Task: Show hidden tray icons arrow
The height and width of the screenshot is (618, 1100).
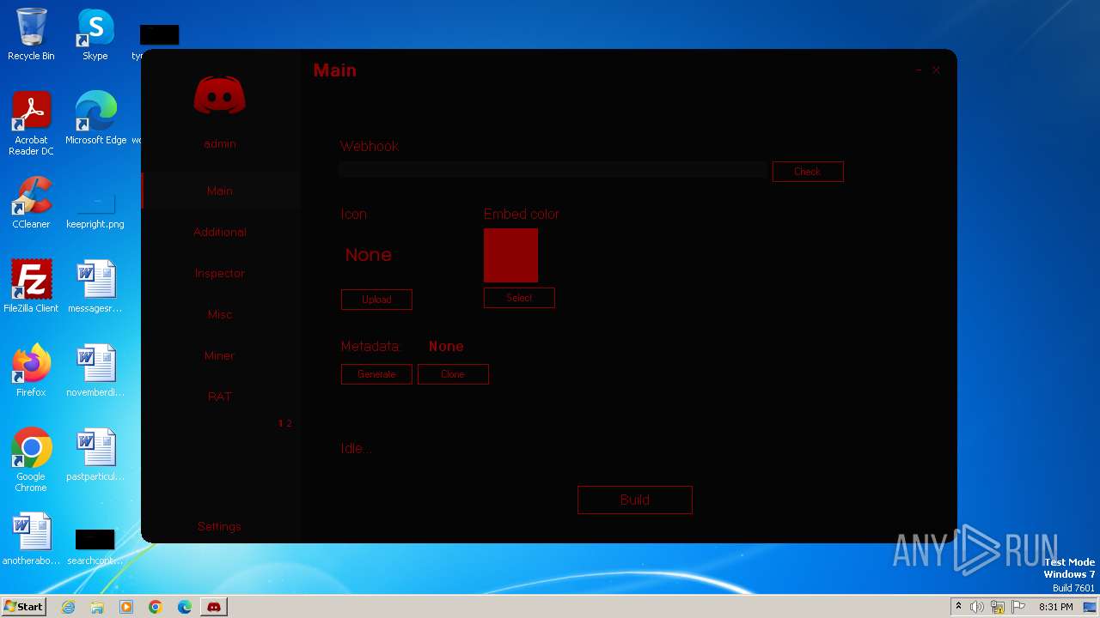Action: point(958,607)
